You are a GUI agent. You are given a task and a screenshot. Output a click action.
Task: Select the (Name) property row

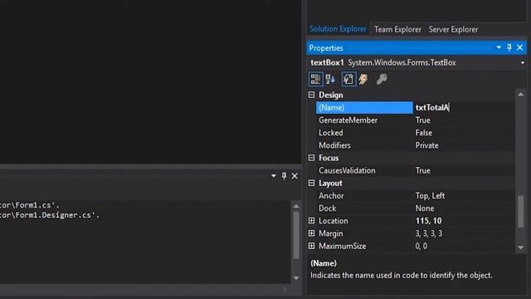364,107
